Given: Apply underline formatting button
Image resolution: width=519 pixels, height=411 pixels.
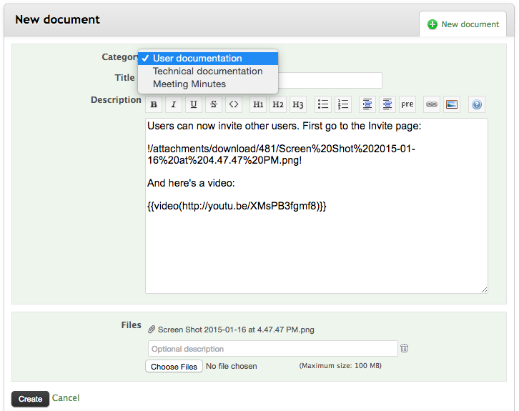Looking at the screenshot, I should [x=194, y=104].
